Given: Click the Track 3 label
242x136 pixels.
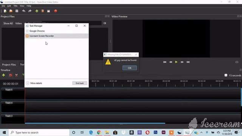Looking at the screenshot, I should tap(9, 116).
